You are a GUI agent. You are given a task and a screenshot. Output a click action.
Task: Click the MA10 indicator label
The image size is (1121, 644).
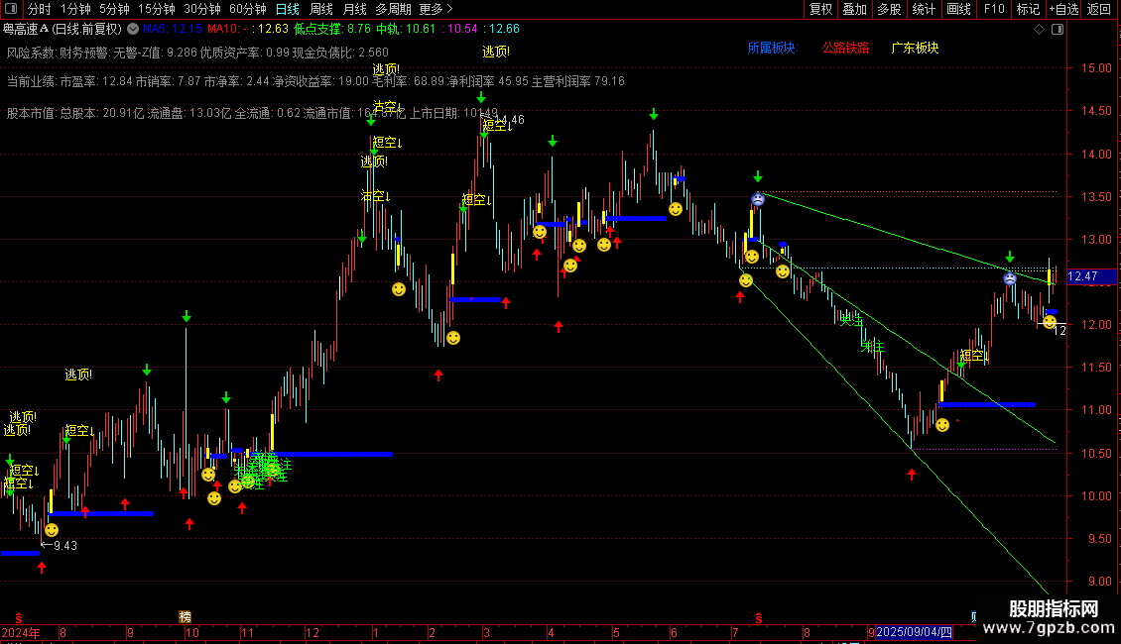coord(227,29)
